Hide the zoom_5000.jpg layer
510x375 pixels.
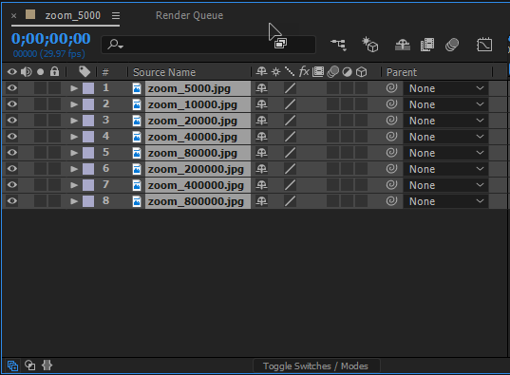click(12, 88)
